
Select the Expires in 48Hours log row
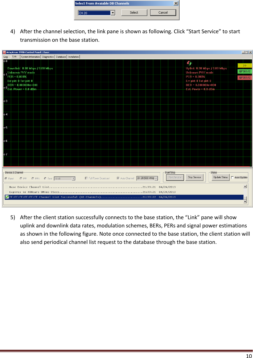tap(124, 192)
